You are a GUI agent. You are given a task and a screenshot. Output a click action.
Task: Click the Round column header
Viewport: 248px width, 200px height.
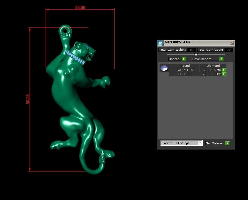[184, 66]
